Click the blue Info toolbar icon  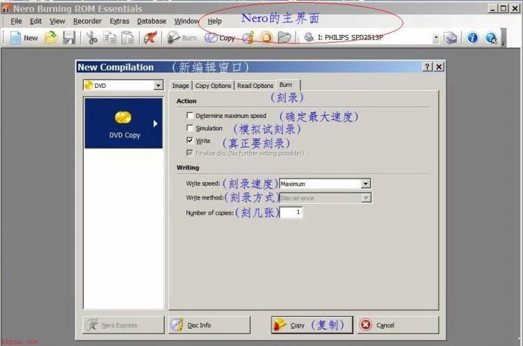click(x=472, y=38)
